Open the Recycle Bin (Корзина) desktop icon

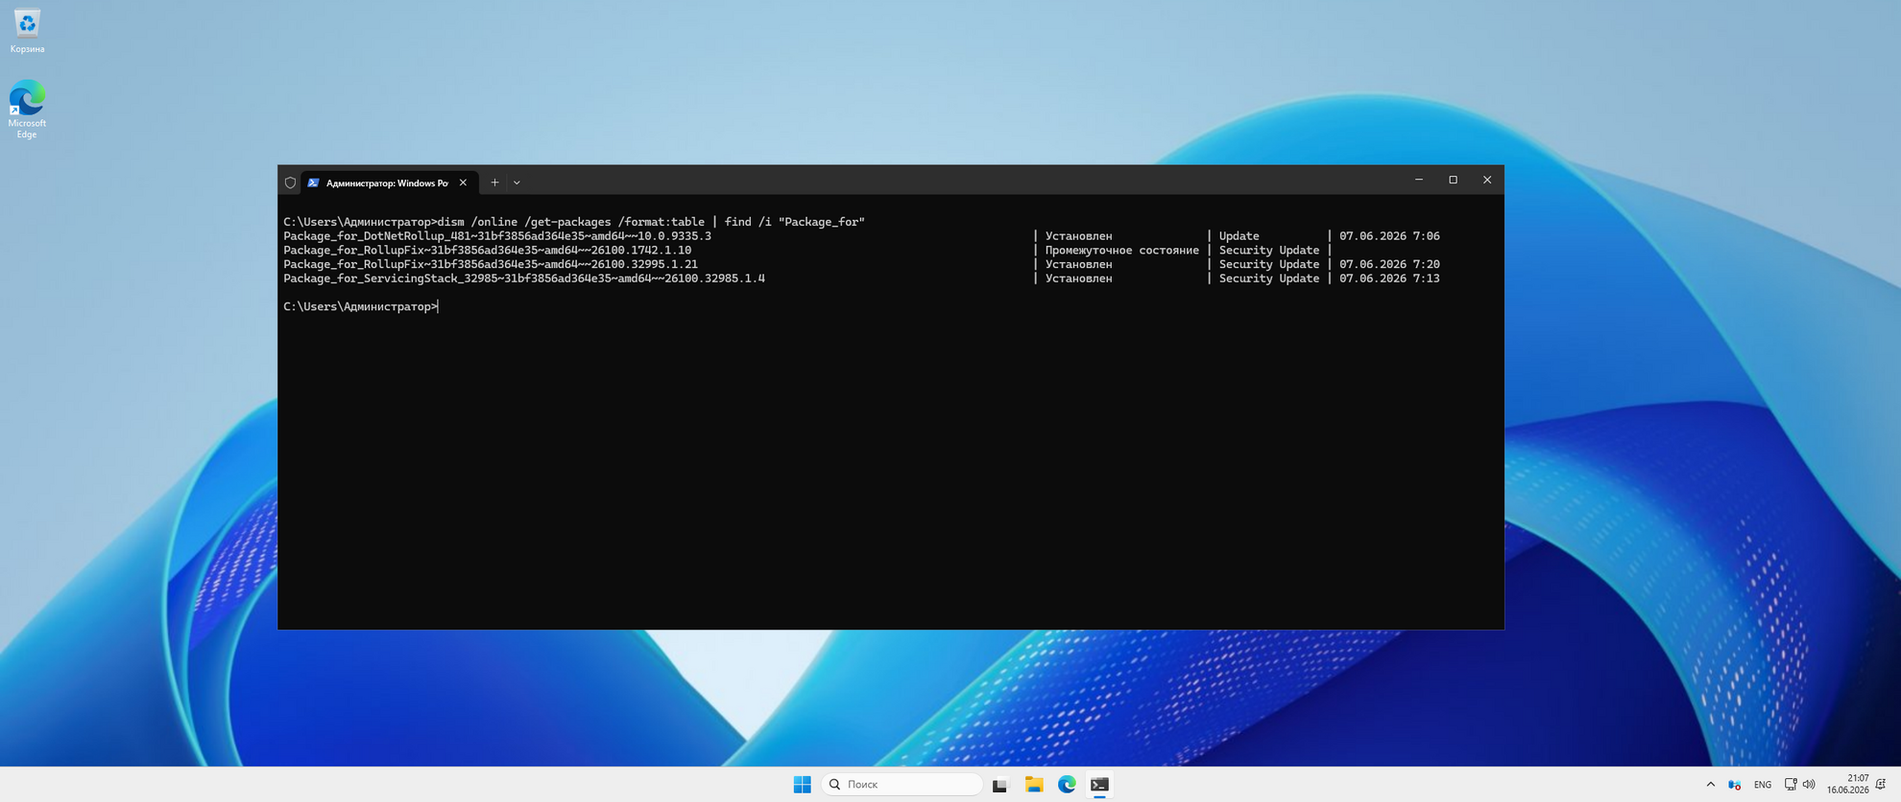[x=27, y=31]
